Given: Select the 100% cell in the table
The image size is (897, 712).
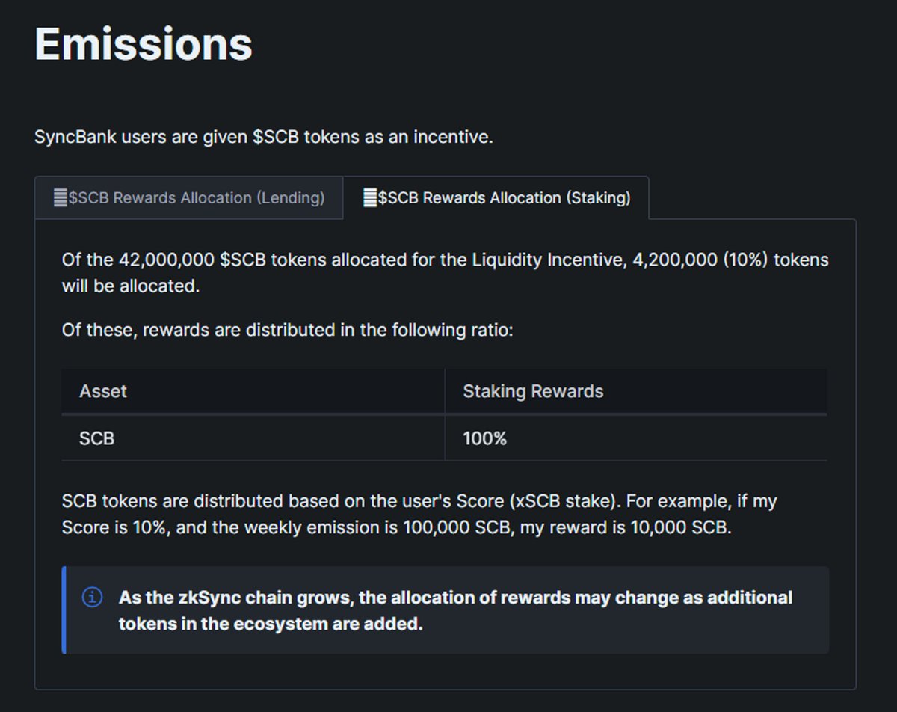Looking at the screenshot, I should 636,438.
